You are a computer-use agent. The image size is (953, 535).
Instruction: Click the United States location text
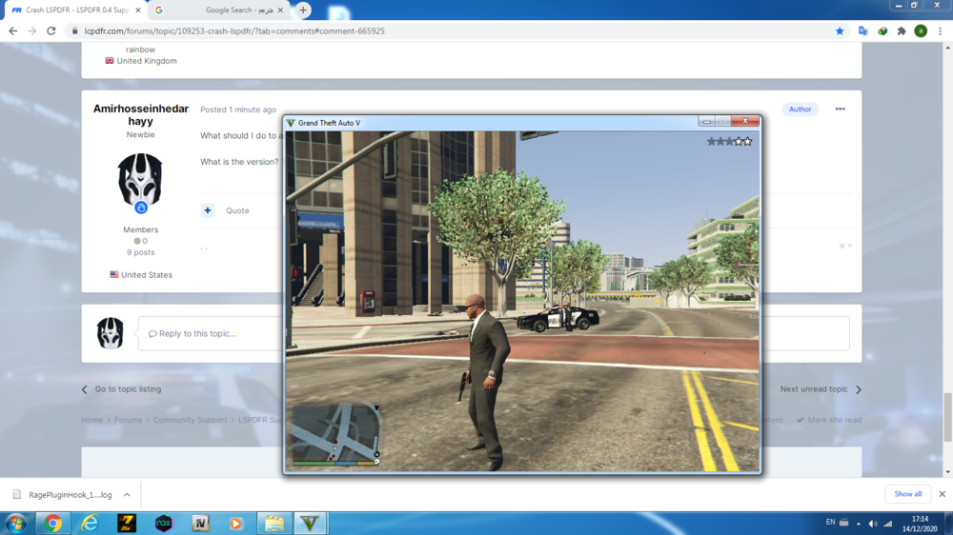pyautogui.click(x=147, y=275)
